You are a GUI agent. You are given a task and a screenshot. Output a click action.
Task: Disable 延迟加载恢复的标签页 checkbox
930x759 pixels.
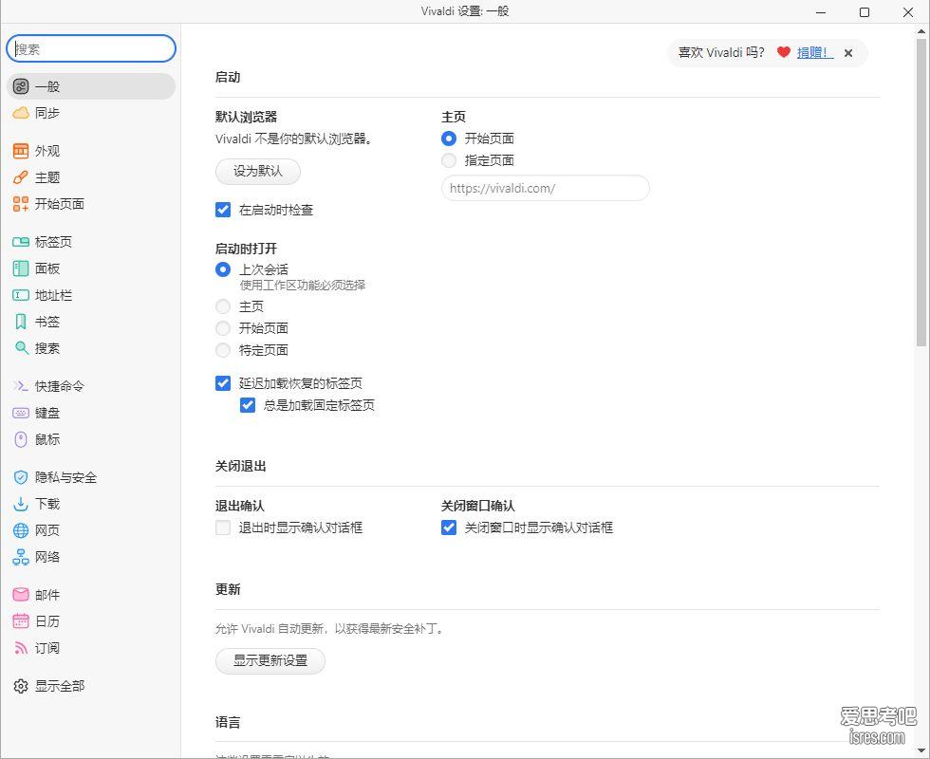pos(223,383)
